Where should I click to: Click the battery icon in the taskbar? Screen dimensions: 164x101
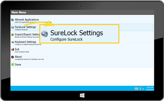coord(140,88)
